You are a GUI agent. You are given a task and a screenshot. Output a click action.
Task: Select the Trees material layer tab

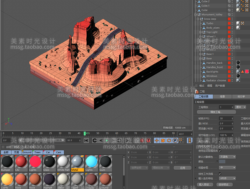pyautogui.click(x=37, y=152)
